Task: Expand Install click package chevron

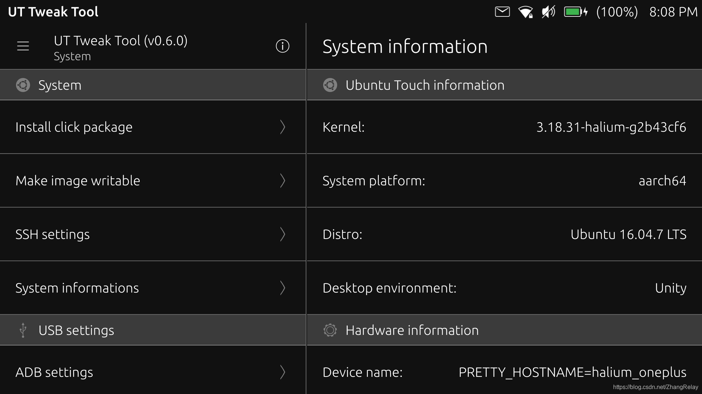Action: click(x=282, y=127)
